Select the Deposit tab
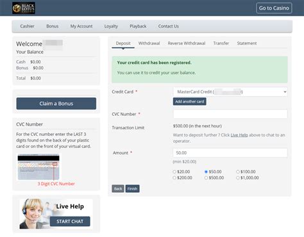The image size is (304, 237). tap(123, 44)
